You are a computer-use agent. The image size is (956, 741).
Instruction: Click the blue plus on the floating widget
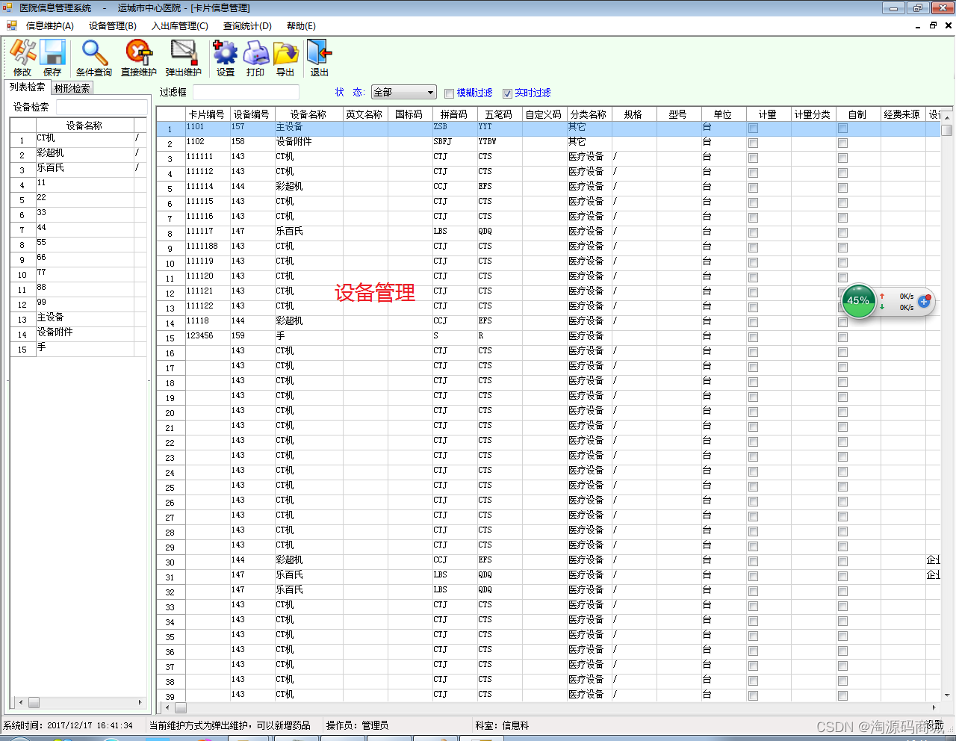coord(924,301)
